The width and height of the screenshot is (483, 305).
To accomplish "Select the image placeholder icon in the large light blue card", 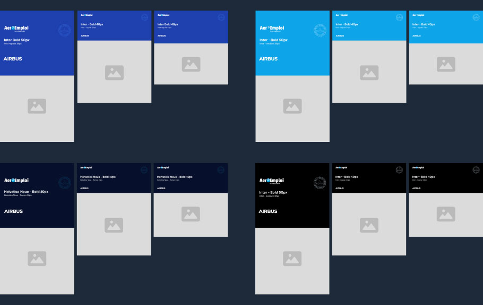I will [x=292, y=106].
